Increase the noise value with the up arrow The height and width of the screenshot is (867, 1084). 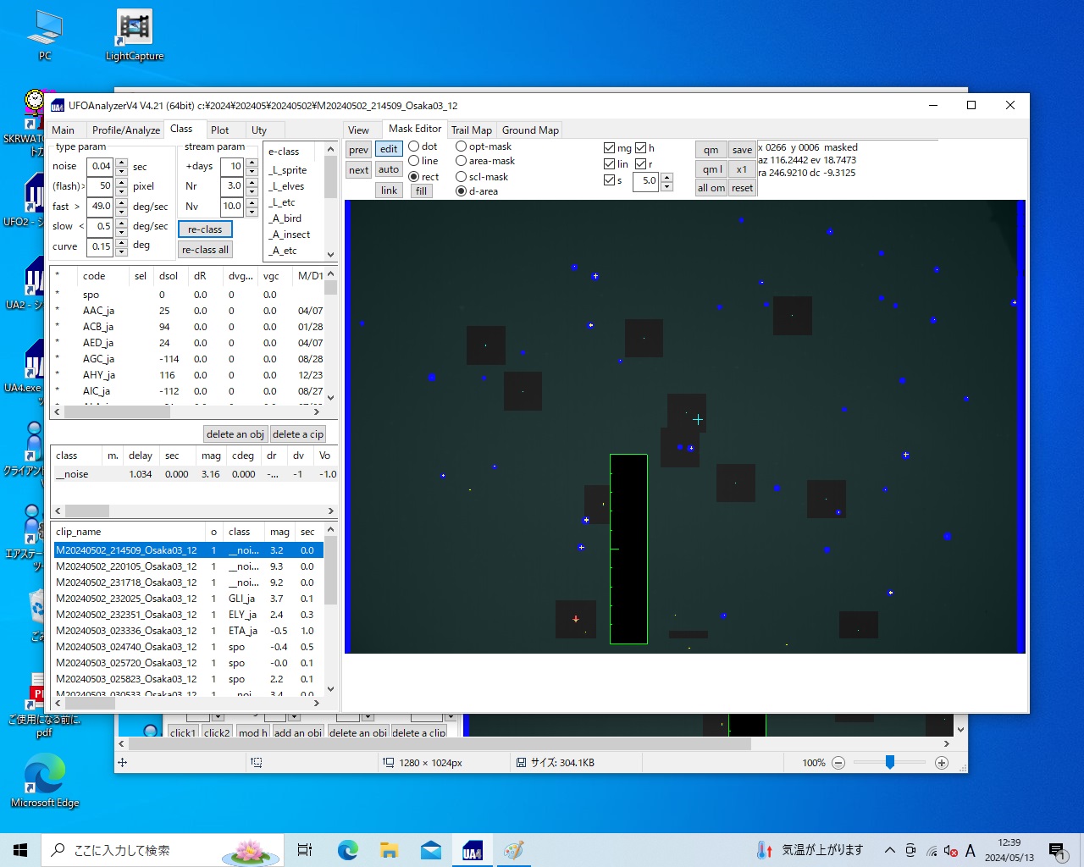click(x=122, y=162)
